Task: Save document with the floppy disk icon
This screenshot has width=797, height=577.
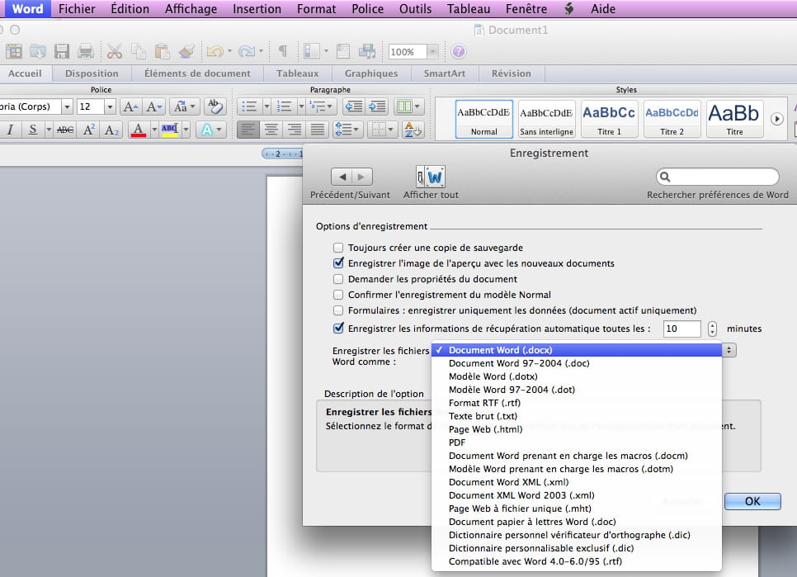Action: point(62,51)
